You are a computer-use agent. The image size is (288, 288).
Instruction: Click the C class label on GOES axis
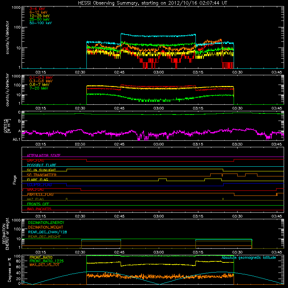pyautogui.click(x=19, y=112)
